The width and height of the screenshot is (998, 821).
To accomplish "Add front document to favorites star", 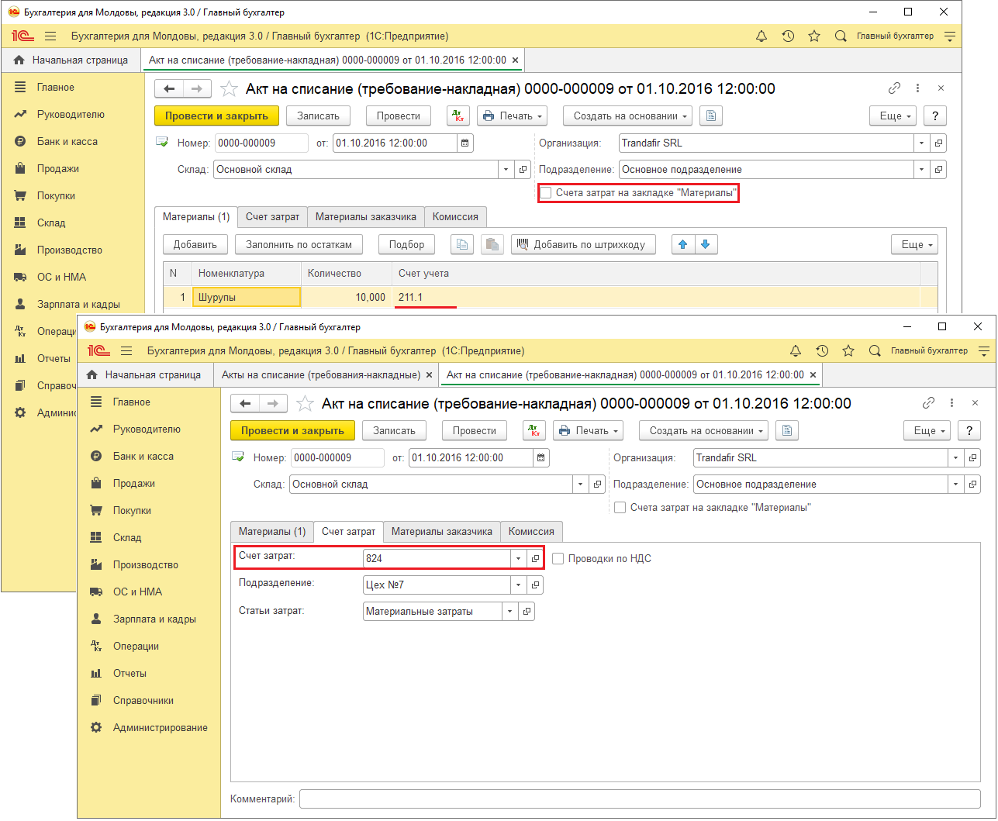I will click(305, 403).
